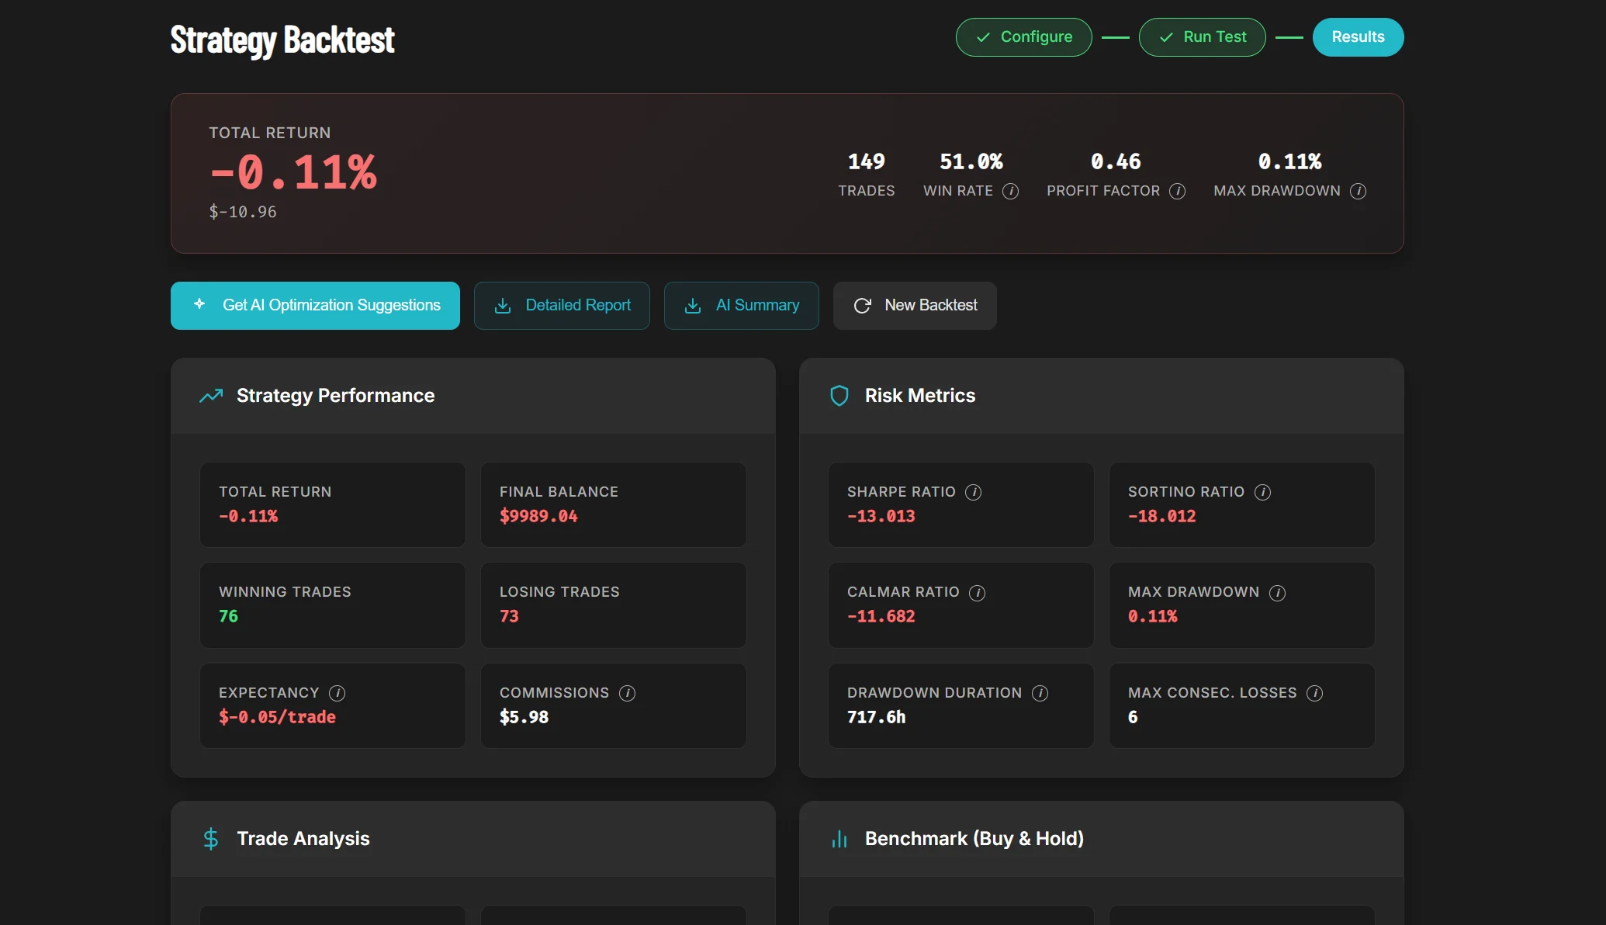Click the trending line icon on Strategy Performance

[210, 396]
